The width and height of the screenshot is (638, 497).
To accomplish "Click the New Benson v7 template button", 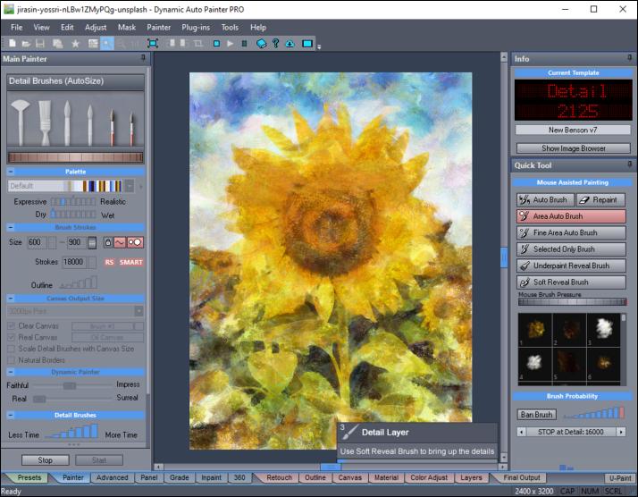I will tap(573, 130).
